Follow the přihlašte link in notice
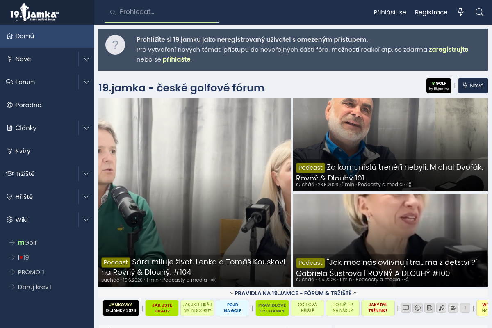Image resolution: width=492 pixels, height=328 pixels. (177, 59)
